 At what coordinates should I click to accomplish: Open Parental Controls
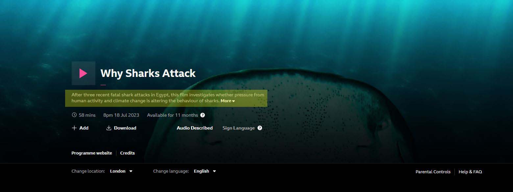[433, 172]
